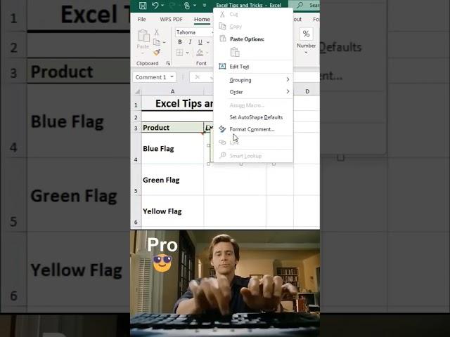
Task: Click the Format Comment icon in context menu
Action: pyautogui.click(x=222, y=129)
